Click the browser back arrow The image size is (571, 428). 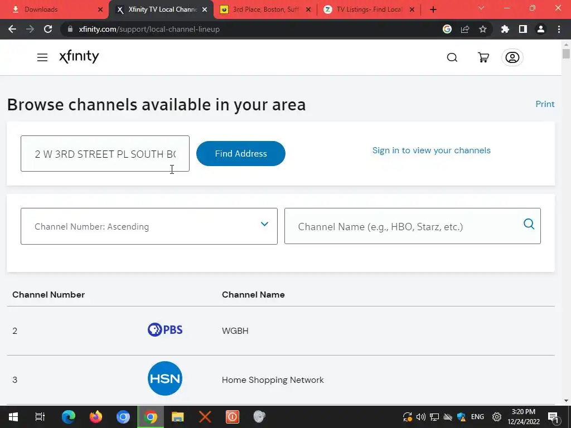pyautogui.click(x=12, y=29)
